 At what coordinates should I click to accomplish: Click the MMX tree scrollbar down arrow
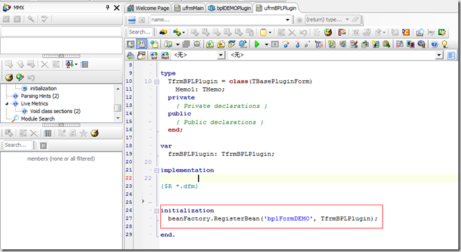[118, 118]
